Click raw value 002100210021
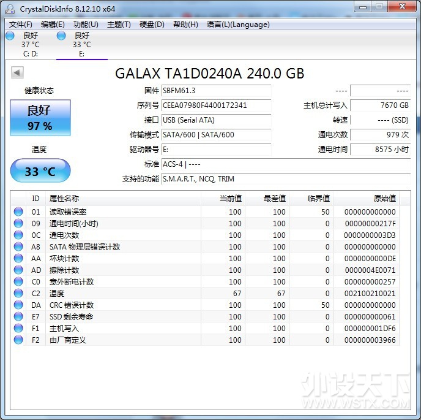This screenshot has height=420, width=421. pos(370,294)
